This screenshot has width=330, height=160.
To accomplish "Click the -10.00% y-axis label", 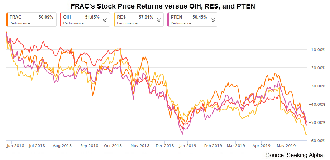I will pyautogui.click(x=317, y=50).
